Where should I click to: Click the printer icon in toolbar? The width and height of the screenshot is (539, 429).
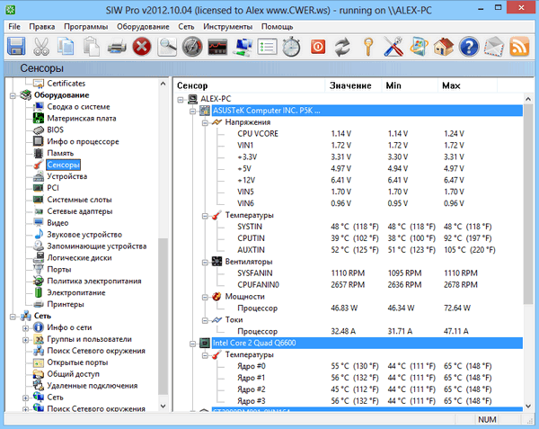[x=117, y=46]
